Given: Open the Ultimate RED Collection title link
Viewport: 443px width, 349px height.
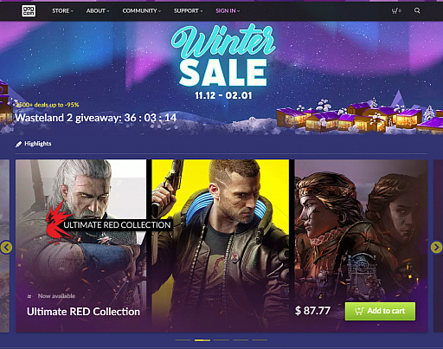Looking at the screenshot, I should pos(83,312).
